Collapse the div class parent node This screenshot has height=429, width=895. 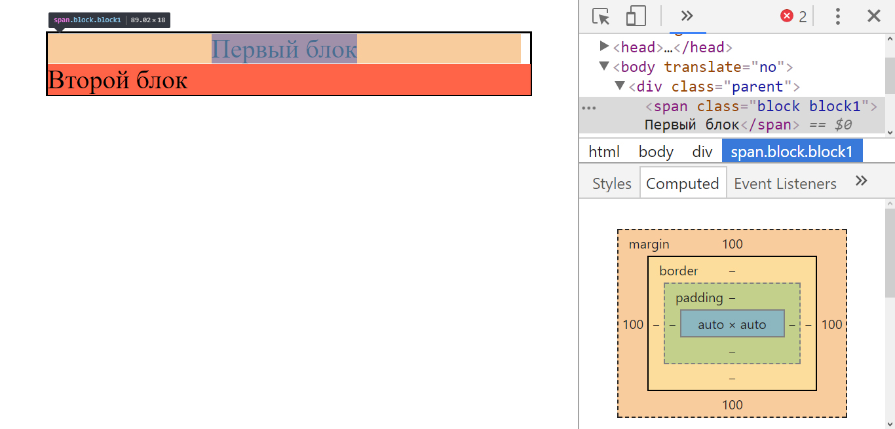pos(620,86)
